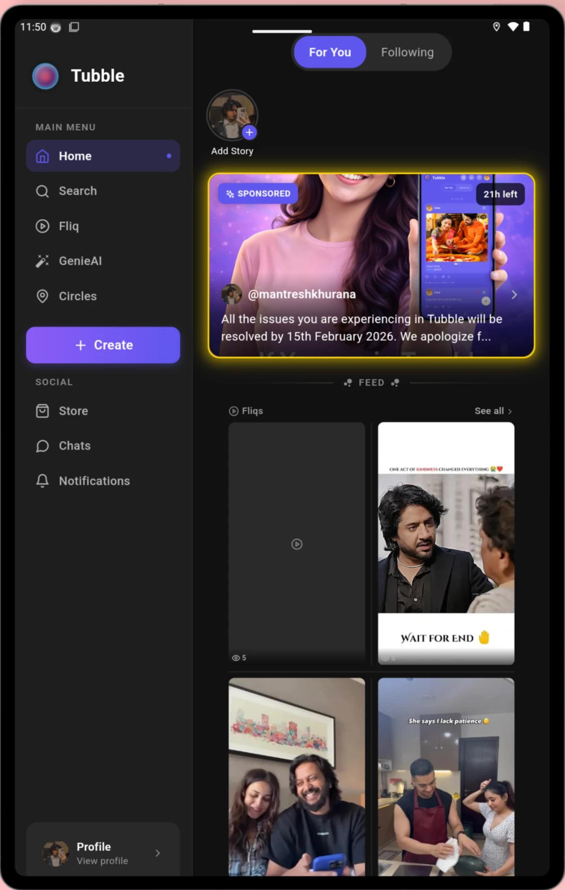Tap the play icon on blank Fliq
This screenshot has width=565, height=890.
(297, 544)
